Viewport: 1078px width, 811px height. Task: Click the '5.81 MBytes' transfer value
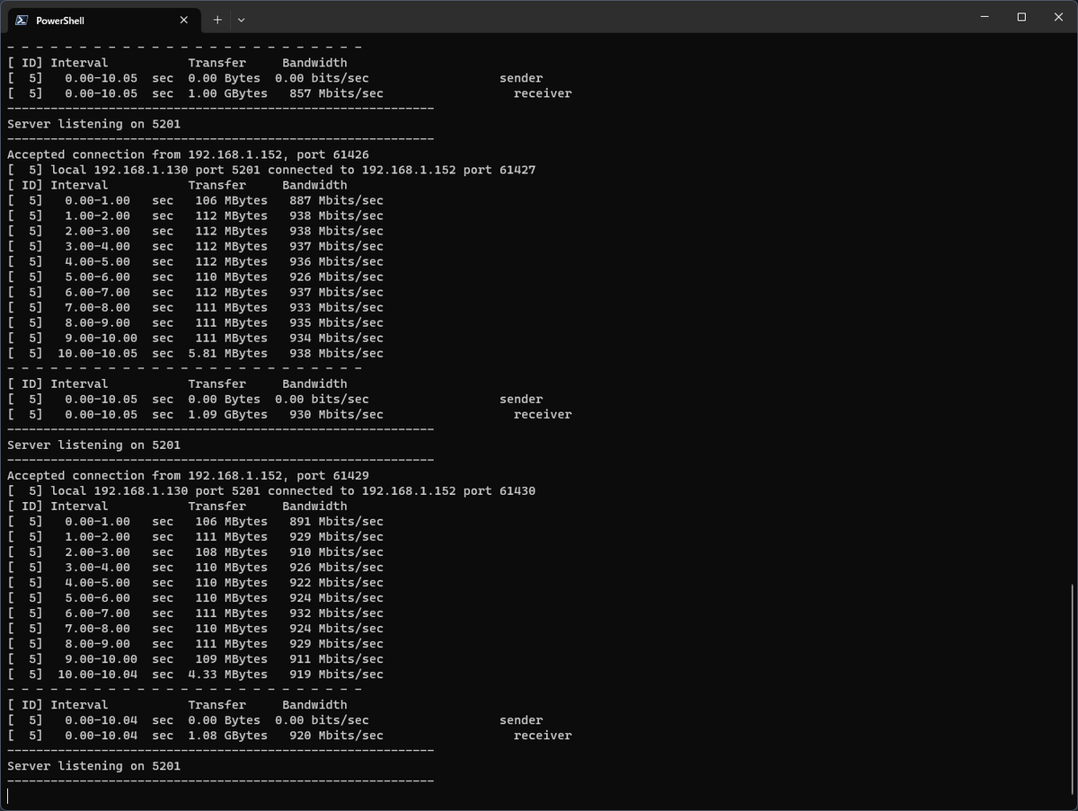coord(227,353)
